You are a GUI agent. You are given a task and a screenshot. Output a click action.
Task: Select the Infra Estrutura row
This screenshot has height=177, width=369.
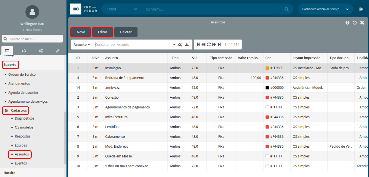(x=218, y=117)
